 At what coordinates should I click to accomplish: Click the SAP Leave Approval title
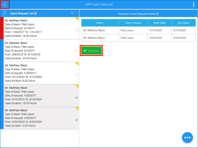(x=99, y=4)
